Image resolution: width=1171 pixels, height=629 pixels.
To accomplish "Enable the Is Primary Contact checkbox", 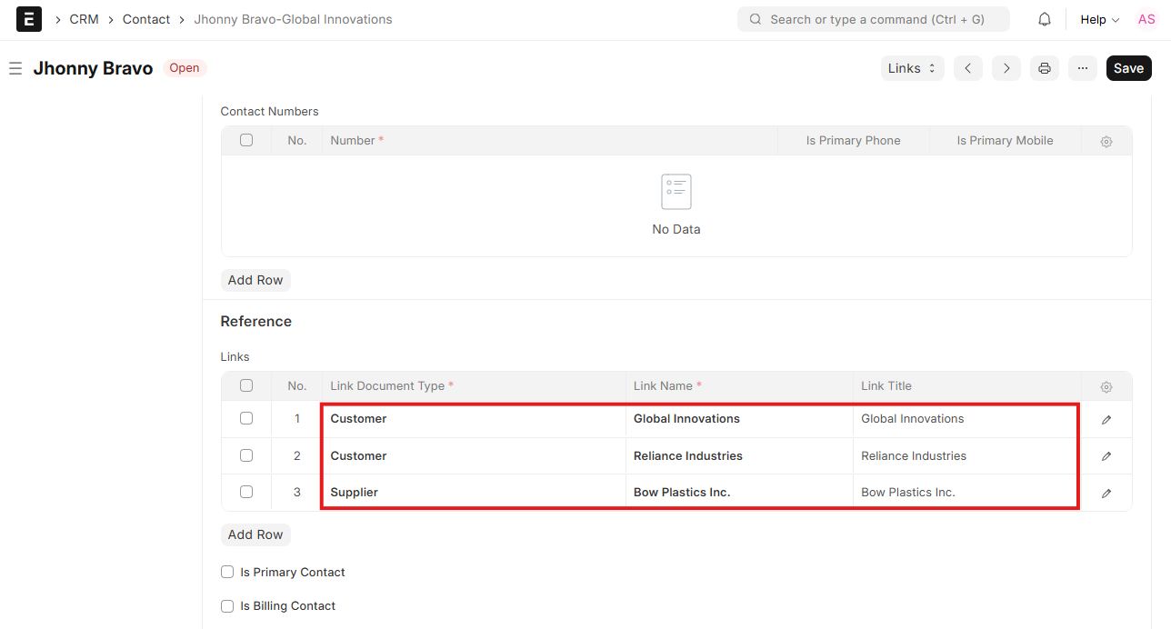I will click(x=228, y=573).
